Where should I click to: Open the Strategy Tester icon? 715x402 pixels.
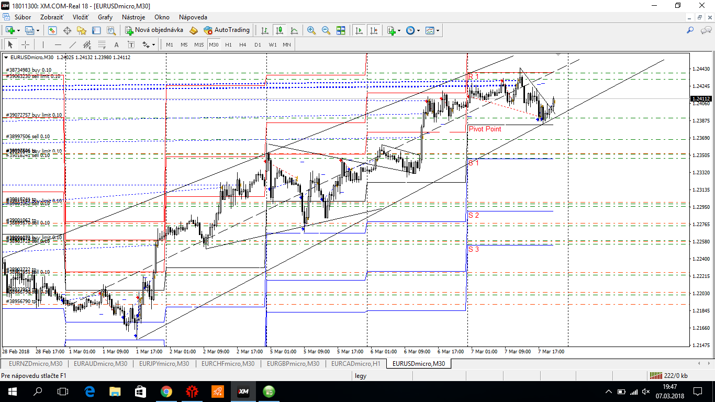click(x=111, y=30)
